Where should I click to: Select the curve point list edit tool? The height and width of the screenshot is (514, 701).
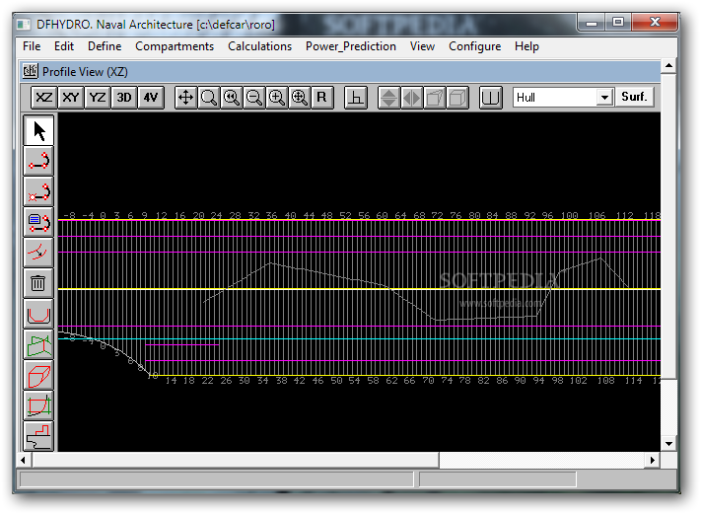point(38,222)
